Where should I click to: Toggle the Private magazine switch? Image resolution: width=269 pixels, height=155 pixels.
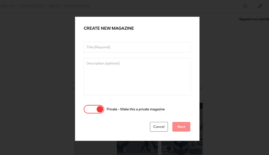(x=94, y=109)
